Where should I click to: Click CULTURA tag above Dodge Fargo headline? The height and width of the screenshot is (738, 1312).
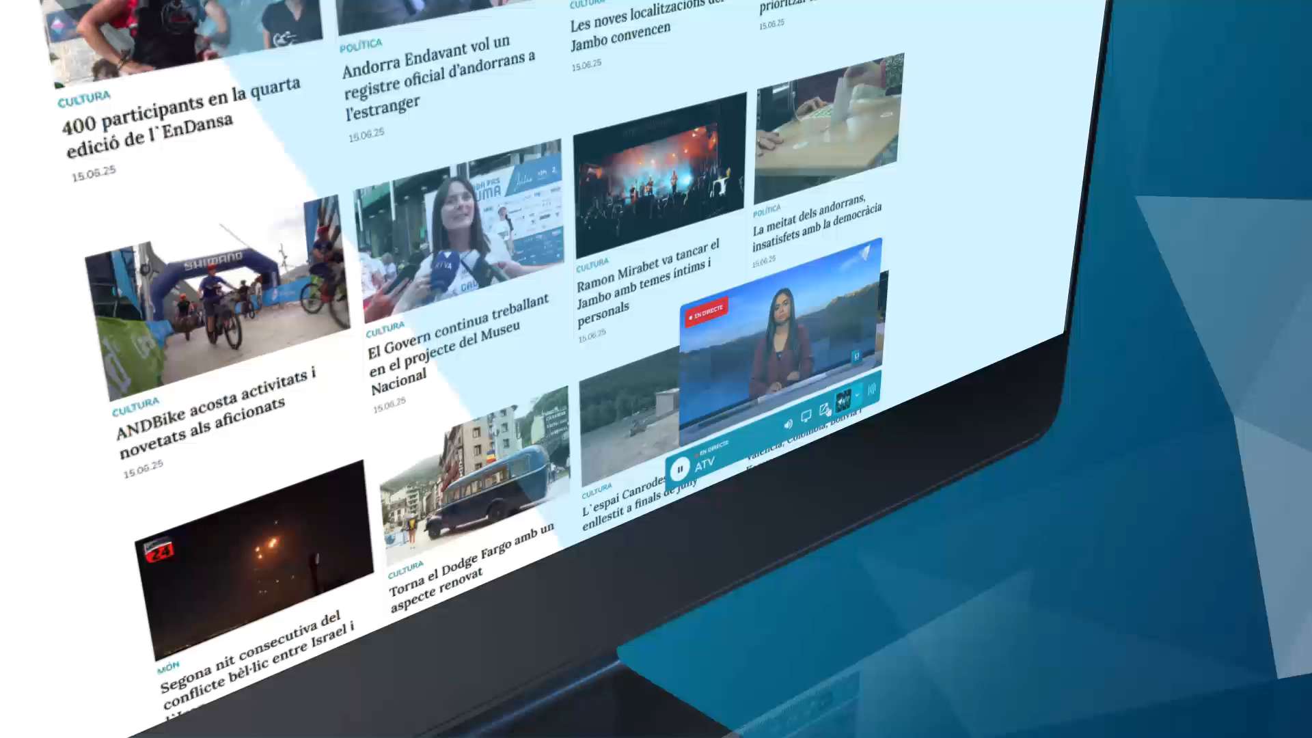point(405,570)
